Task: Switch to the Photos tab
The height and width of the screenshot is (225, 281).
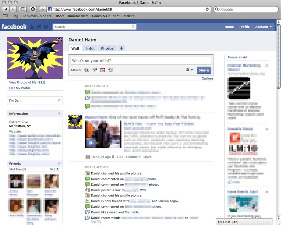Action: [107, 48]
